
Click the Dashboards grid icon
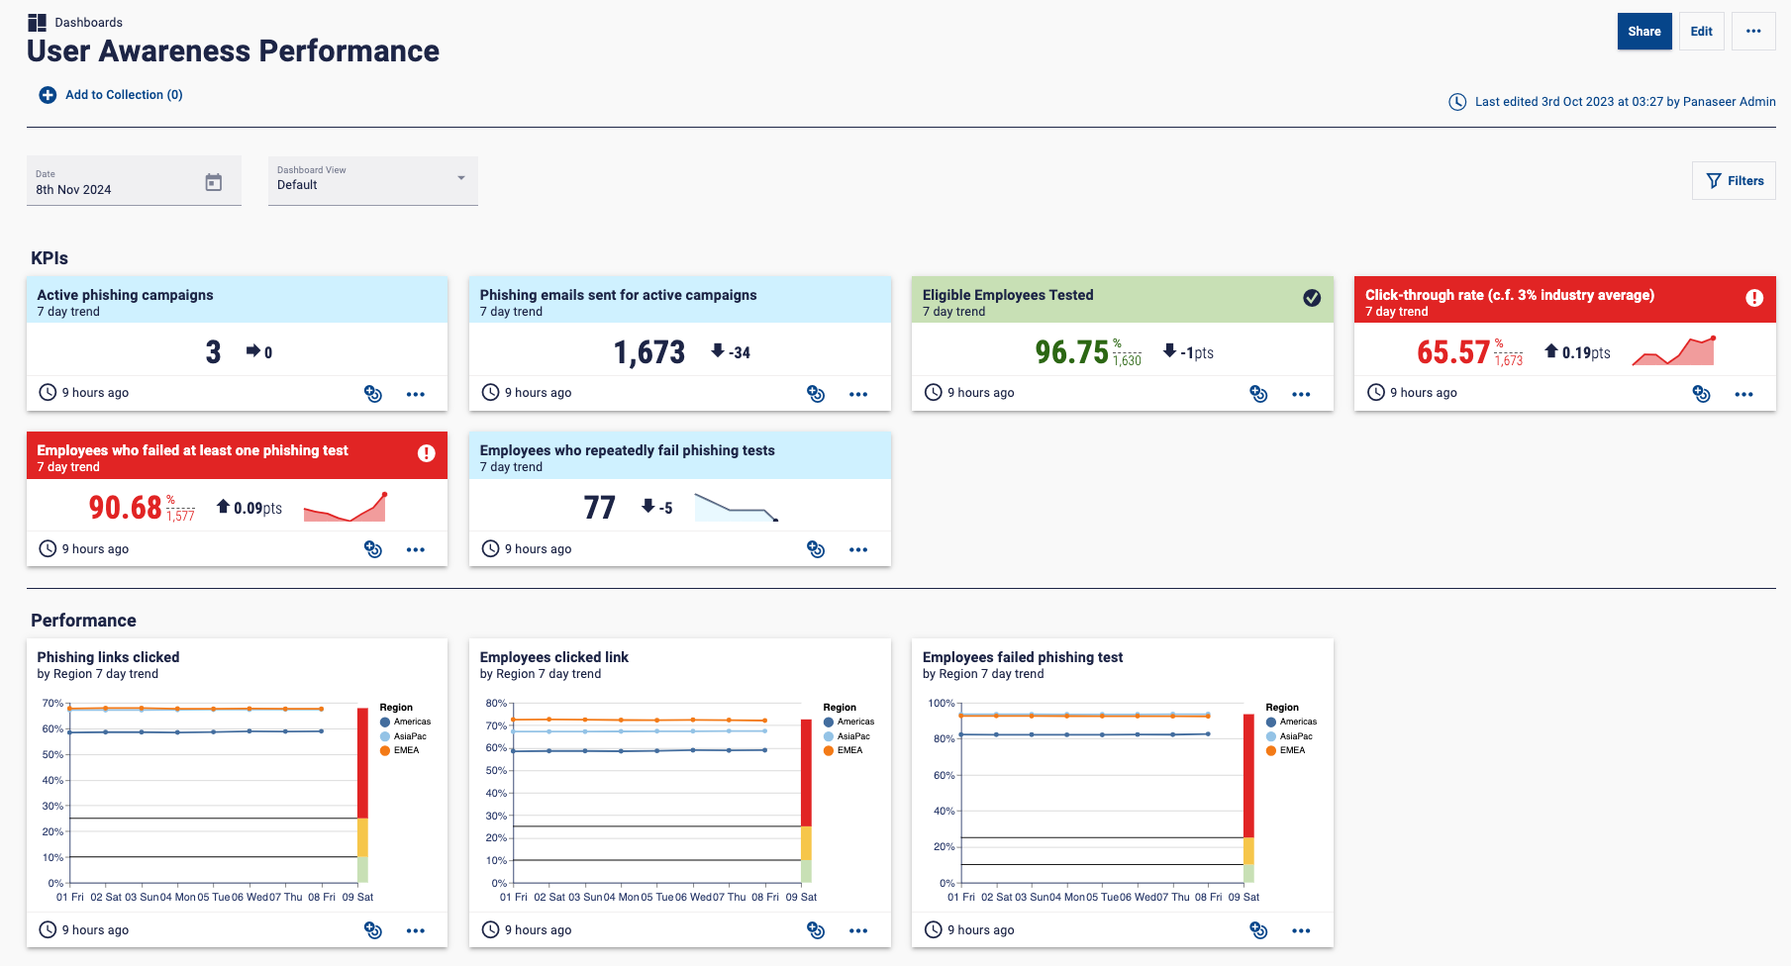coord(37,23)
